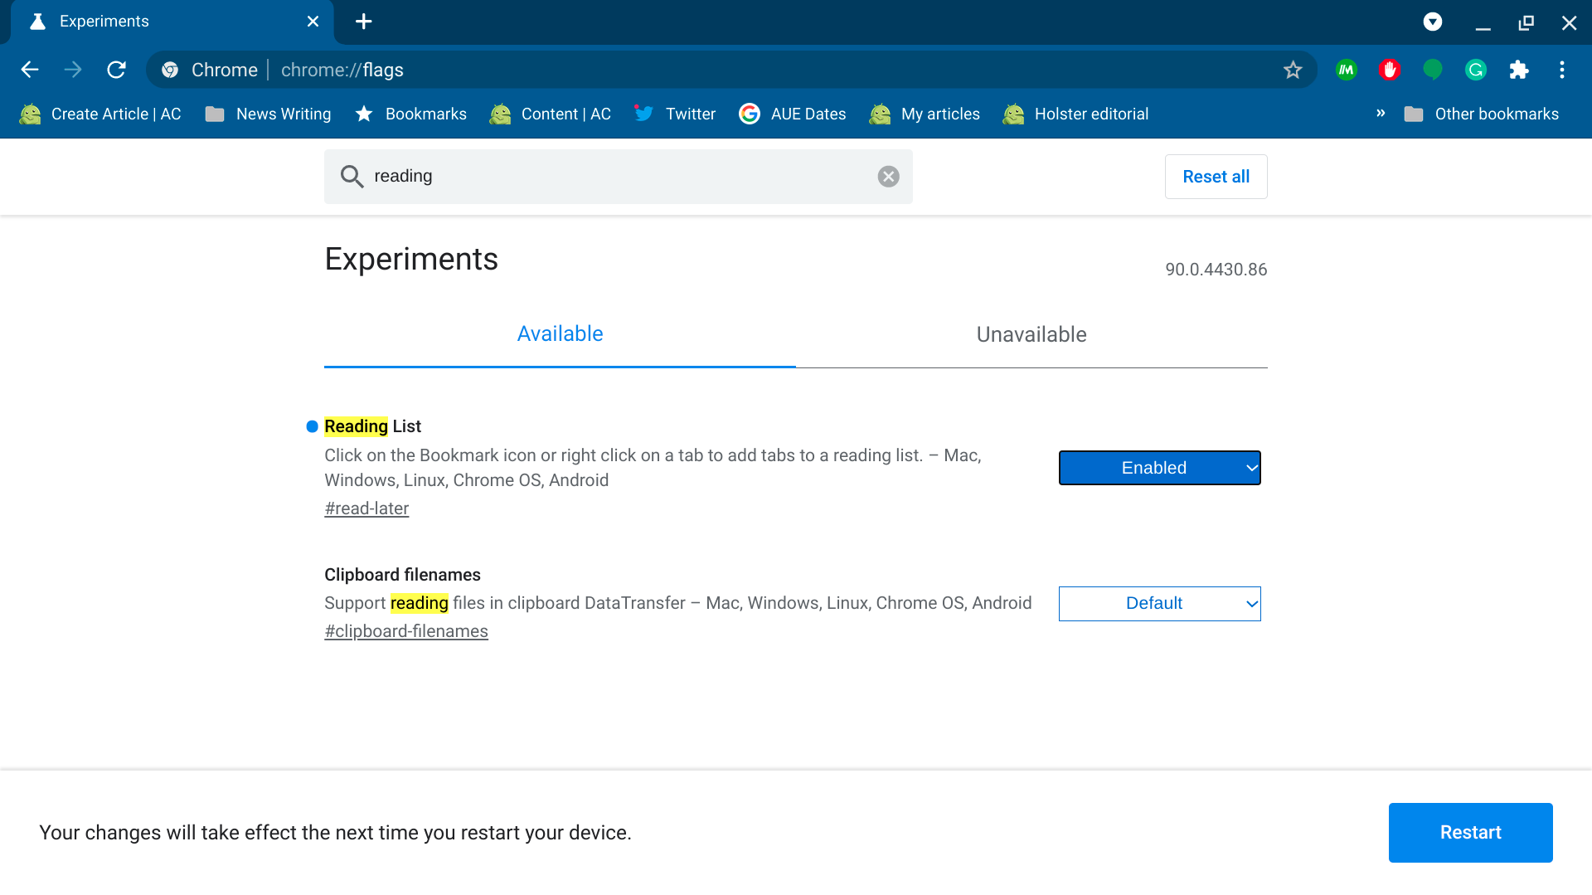Viewport: 1592px width, 895px height.
Task: Reload the chrome://flags page
Action: point(117,70)
